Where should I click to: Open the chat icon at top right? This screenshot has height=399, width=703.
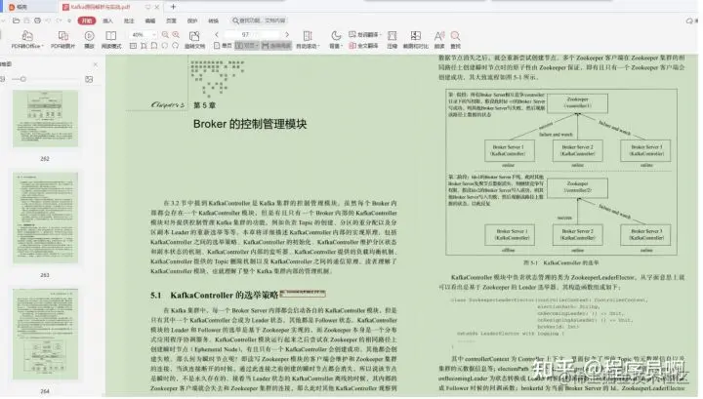click(690, 20)
